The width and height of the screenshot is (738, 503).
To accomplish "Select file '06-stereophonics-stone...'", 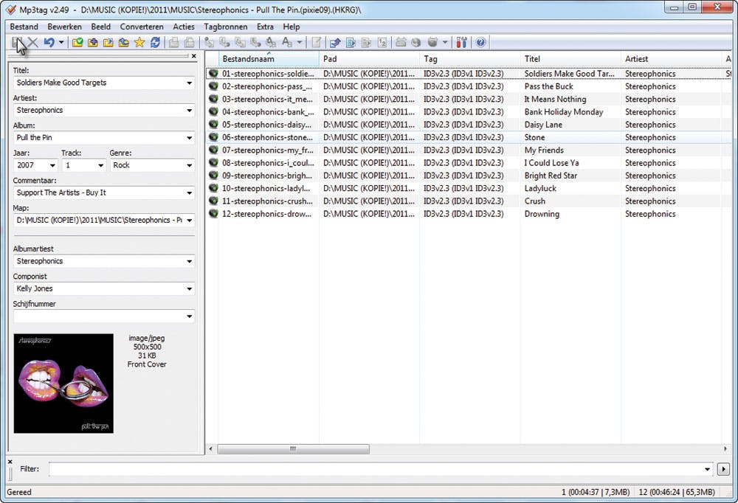I will point(267,137).
